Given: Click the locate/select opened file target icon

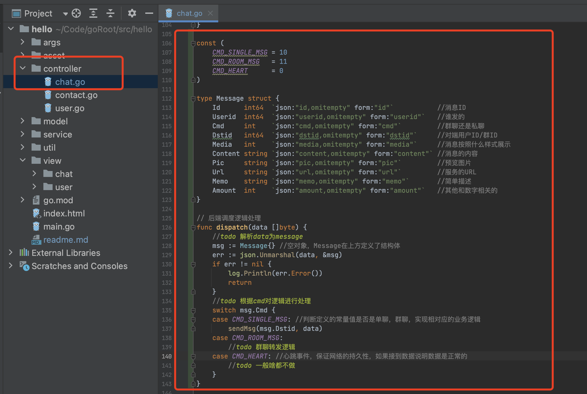Looking at the screenshot, I should 76,13.
